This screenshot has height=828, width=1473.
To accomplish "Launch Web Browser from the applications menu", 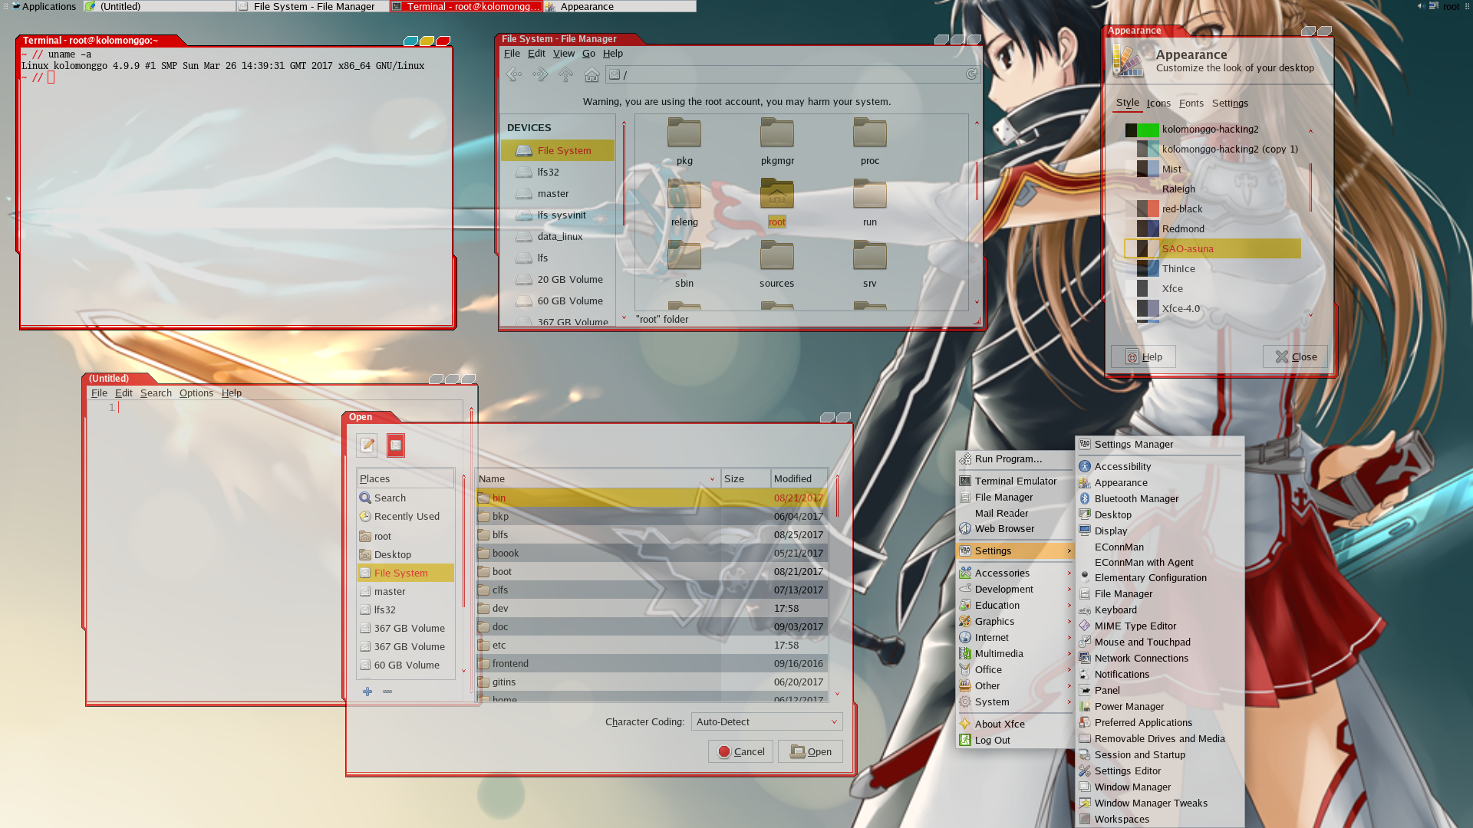I will 1014,529.
